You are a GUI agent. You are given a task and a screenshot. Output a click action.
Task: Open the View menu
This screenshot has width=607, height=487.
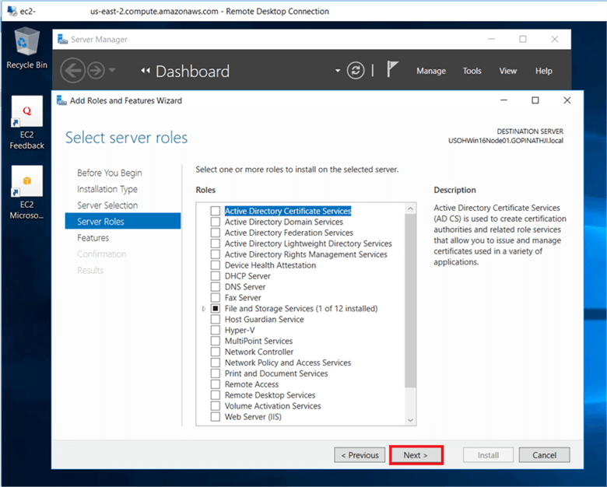coord(507,71)
